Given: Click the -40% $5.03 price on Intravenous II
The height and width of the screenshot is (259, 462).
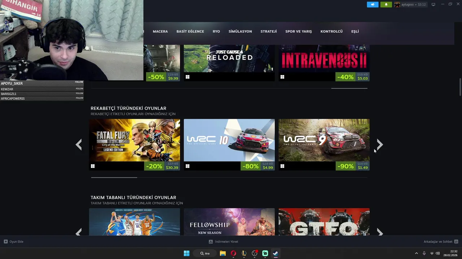Looking at the screenshot, I should click(352, 77).
